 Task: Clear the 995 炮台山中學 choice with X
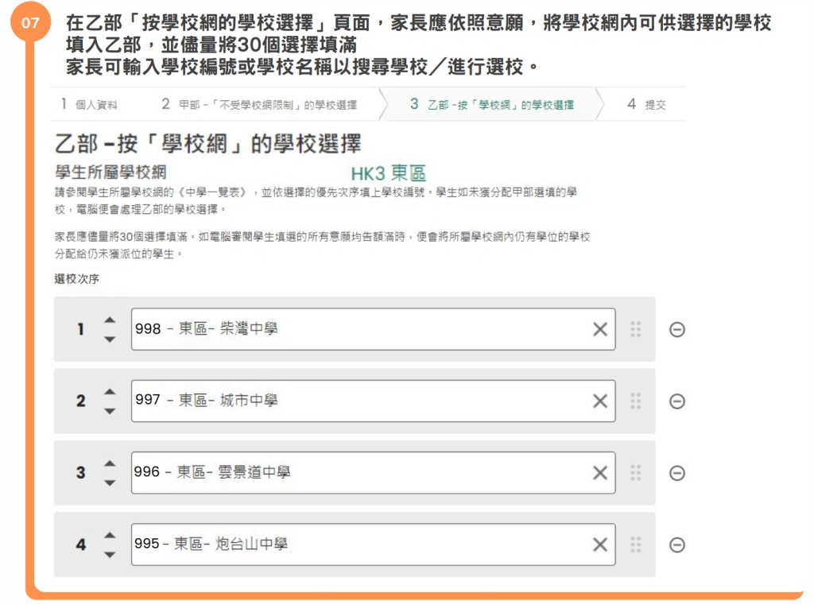600,545
